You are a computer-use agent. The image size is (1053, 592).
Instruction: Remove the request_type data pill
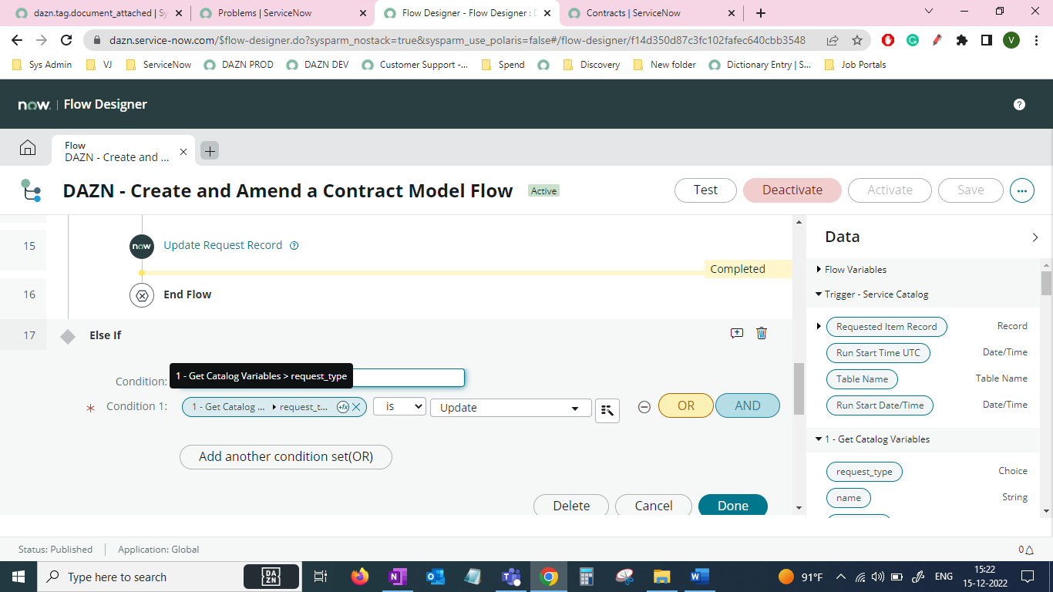[357, 407]
